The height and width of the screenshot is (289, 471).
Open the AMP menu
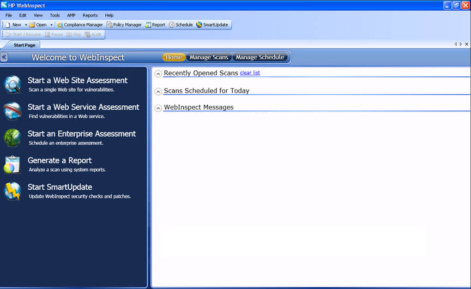[x=71, y=15]
